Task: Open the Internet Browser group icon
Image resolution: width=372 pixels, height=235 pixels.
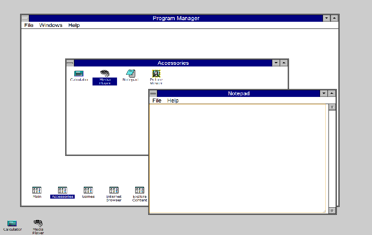Action: coord(114,191)
